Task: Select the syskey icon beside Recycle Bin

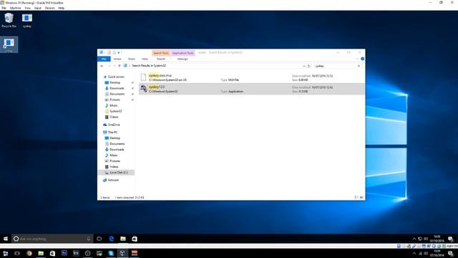Action: click(27, 20)
